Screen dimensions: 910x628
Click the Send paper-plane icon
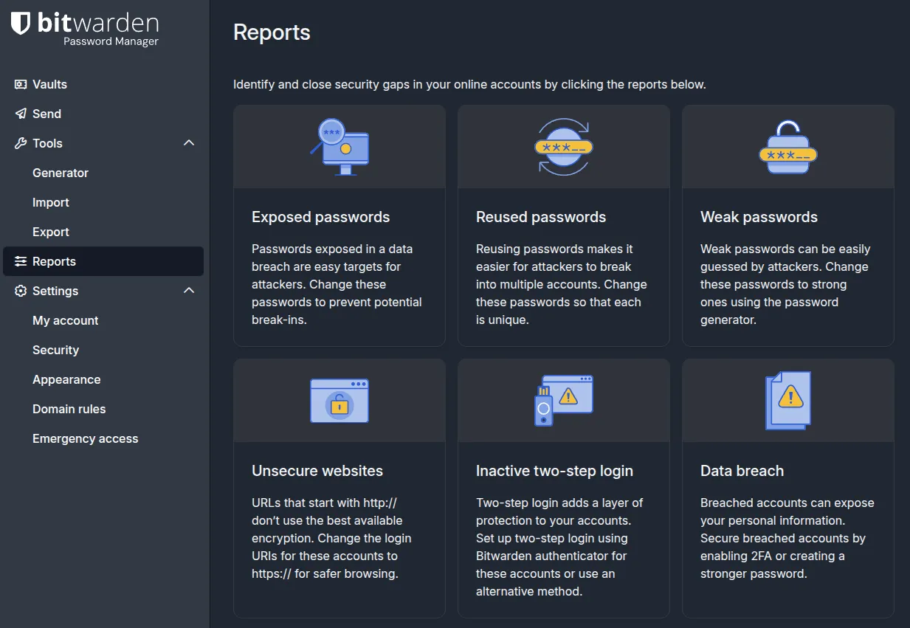[x=19, y=114]
